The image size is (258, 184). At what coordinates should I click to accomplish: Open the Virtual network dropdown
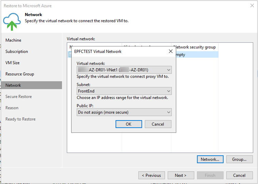[124, 70]
